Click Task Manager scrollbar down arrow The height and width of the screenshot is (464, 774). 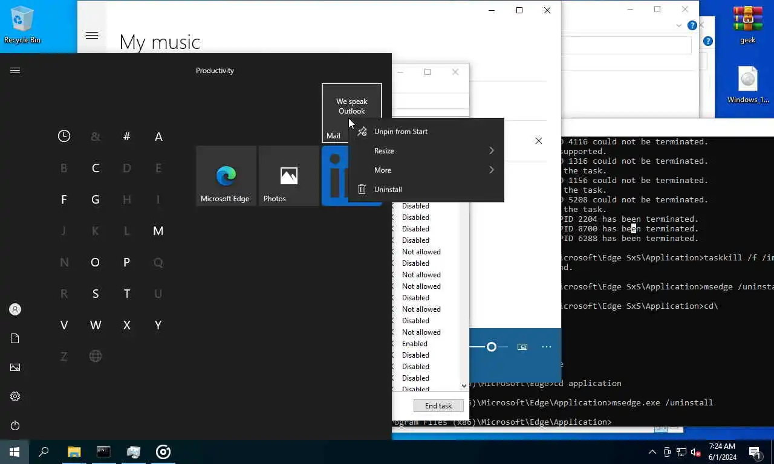(464, 385)
